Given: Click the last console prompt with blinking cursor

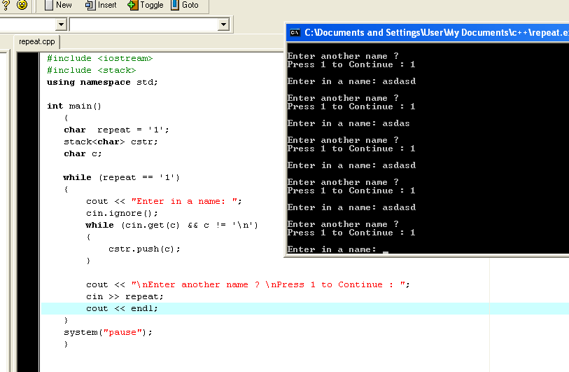Looking at the screenshot, I should pos(338,249).
